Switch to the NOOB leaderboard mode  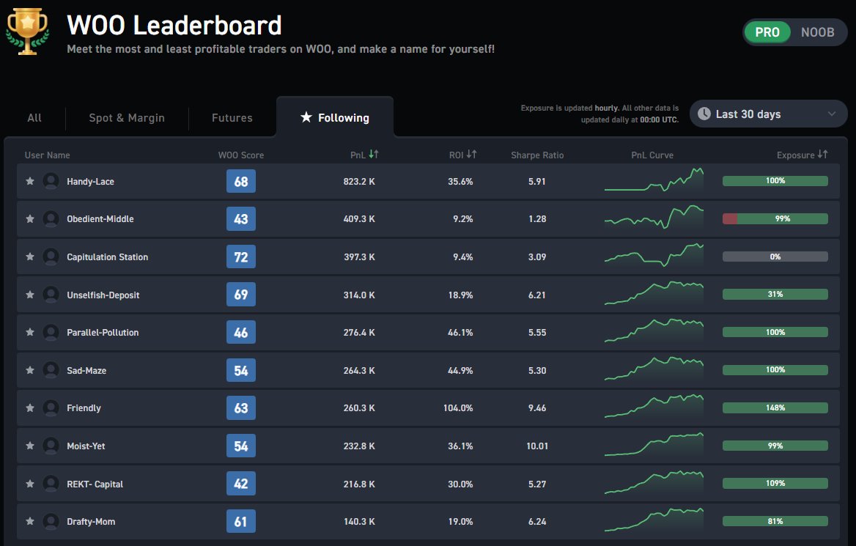[817, 32]
